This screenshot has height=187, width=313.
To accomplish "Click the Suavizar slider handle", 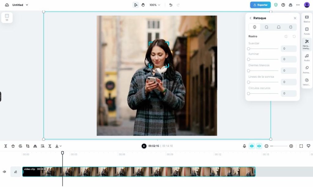I will (x=249, y=49).
